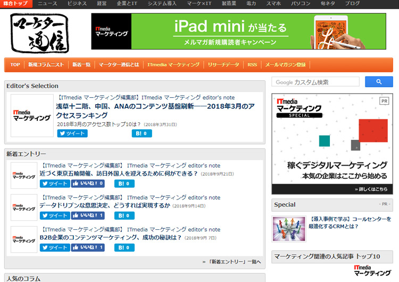
Task: Open メールマガジン登録 in the orange bar
Action: coord(285,64)
